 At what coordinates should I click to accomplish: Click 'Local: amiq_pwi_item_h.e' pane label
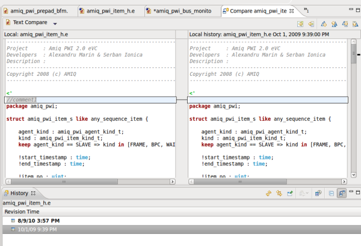(x=36, y=34)
